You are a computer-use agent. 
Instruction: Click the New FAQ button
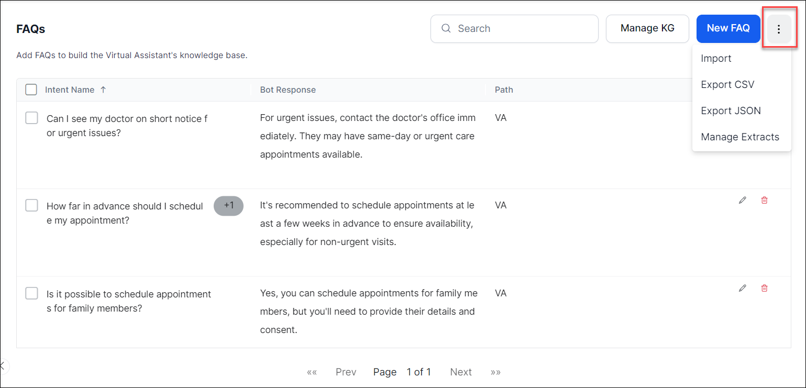point(728,28)
